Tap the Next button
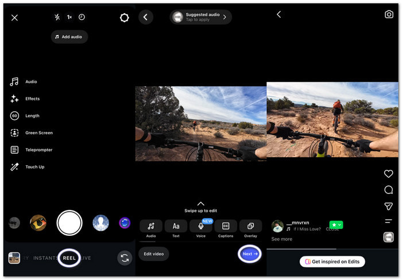 (250, 254)
